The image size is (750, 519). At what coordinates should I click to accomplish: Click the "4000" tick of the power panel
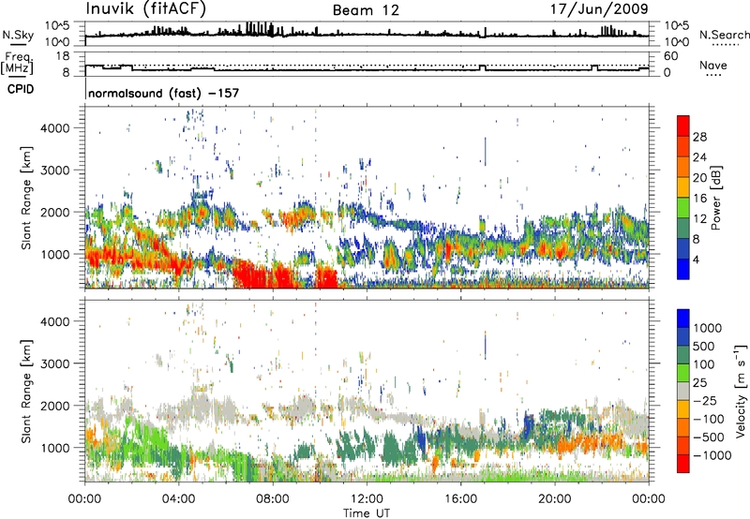click(54, 128)
